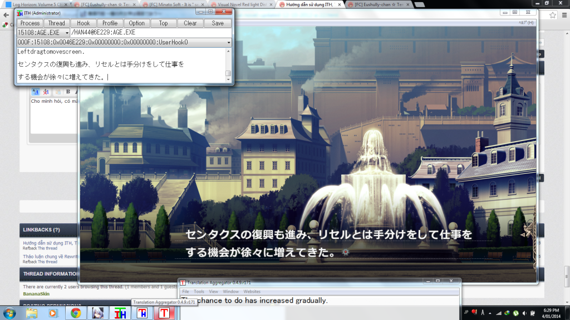Open File menu in Translation Aggregator
Image resolution: width=570 pixels, height=320 pixels.
[x=185, y=292]
